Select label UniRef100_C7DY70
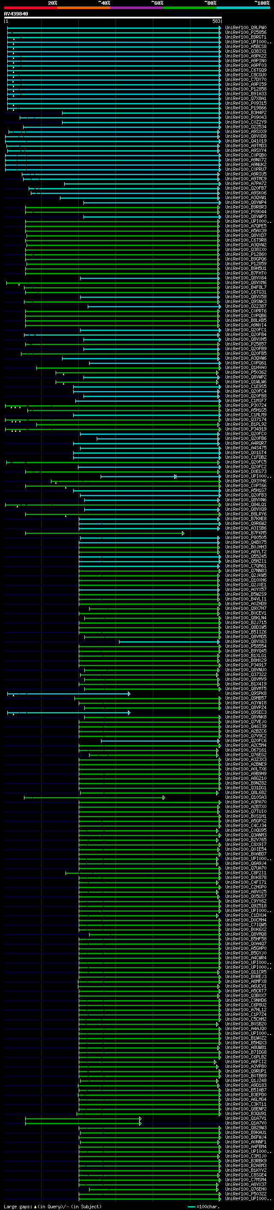This screenshot has width=274, height=1210. click(x=245, y=80)
